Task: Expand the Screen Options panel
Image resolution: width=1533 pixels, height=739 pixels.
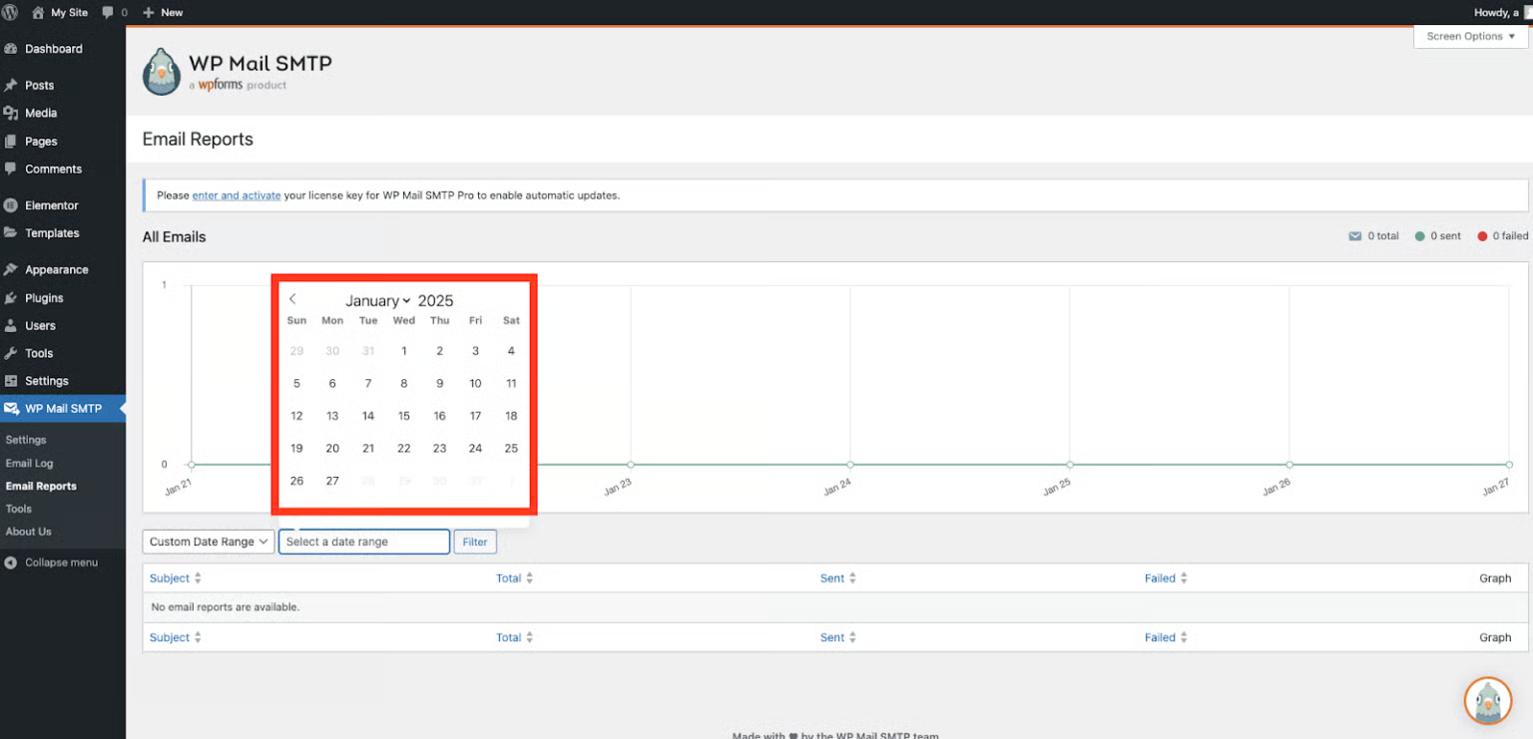Action: tap(1470, 36)
